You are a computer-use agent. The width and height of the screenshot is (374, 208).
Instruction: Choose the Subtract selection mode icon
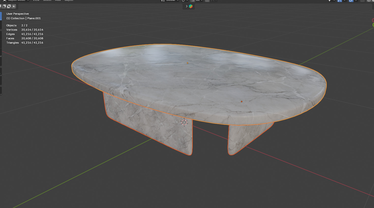tap(4, 6)
